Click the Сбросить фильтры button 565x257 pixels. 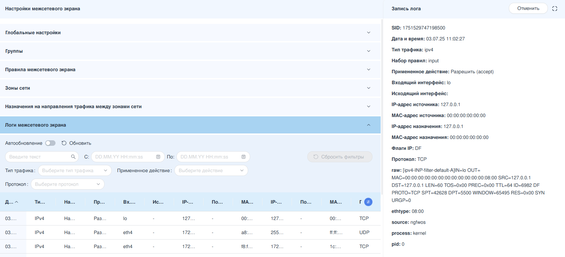tap(340, 157)
